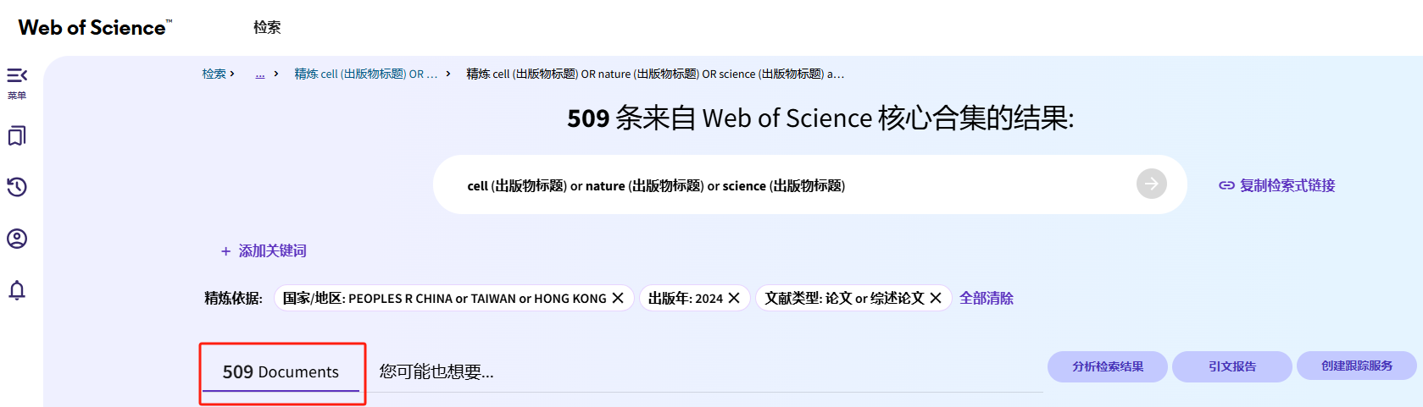Switch to the 您可能也想要 tab
Viewport: 1423px width, 407px height.
pos(436,371)
